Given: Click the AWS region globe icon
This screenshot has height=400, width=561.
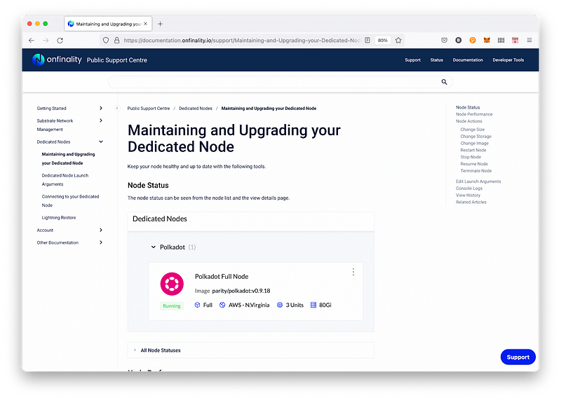Looking at the screenshot, I should [222, 305].
